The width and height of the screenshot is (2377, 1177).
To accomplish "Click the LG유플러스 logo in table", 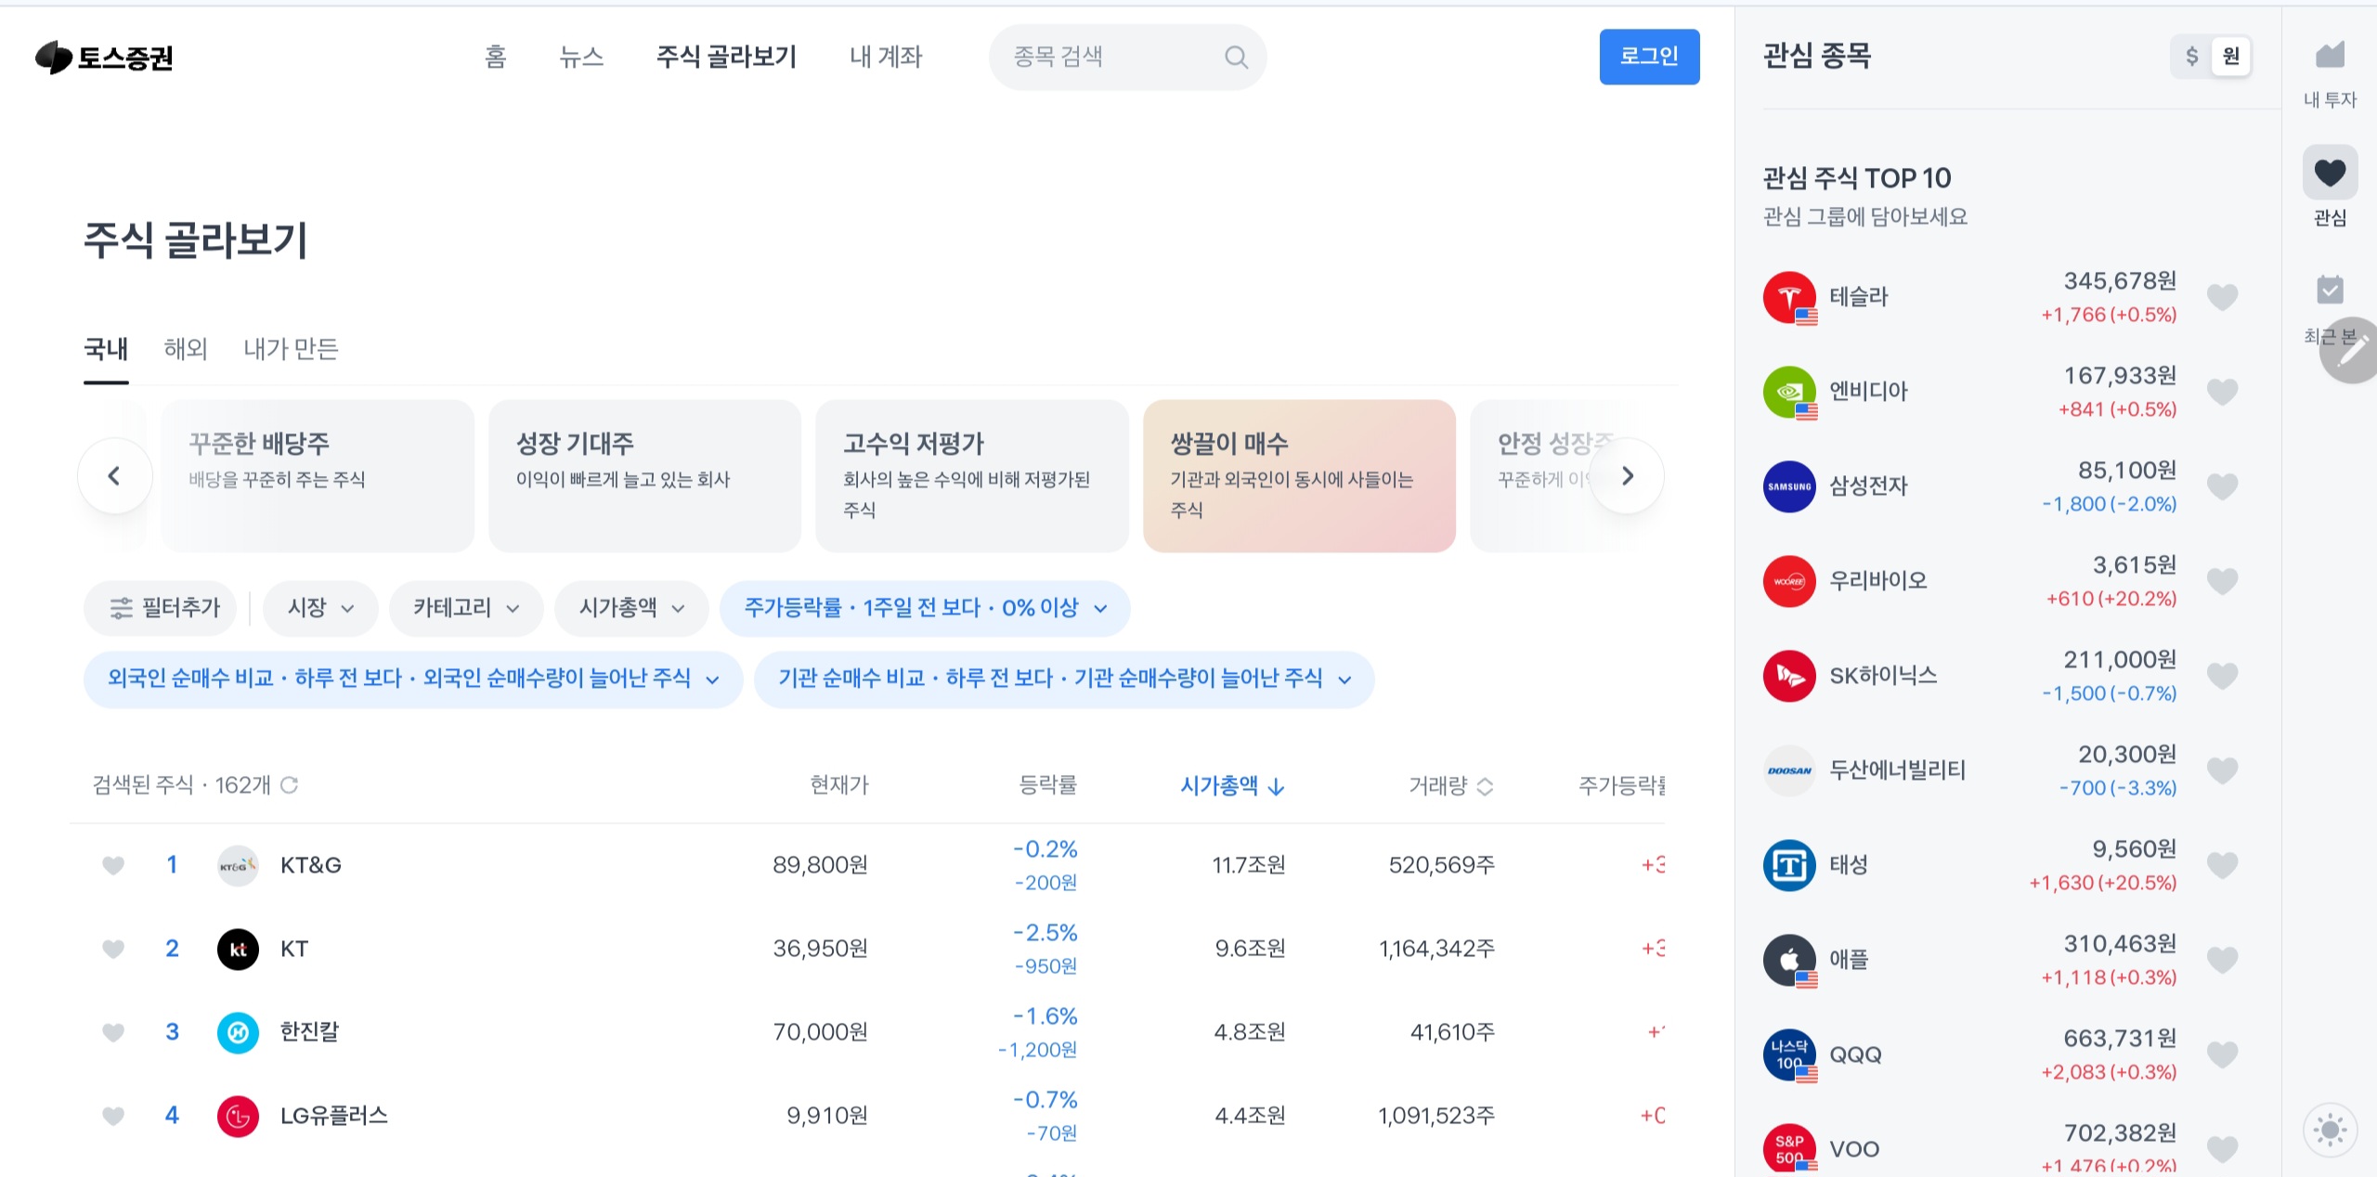I will pyautogui.click(x=238, y=1117).
